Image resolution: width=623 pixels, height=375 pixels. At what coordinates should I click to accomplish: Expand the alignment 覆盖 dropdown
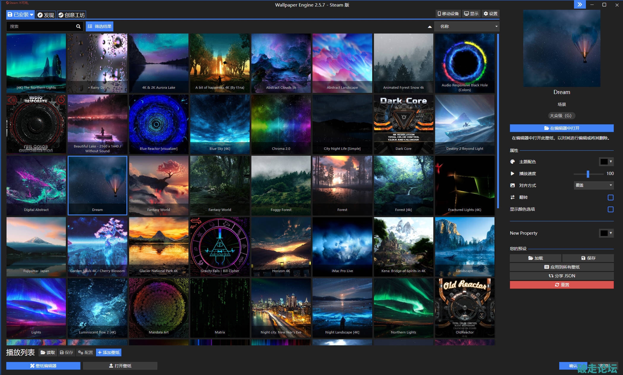[593, 185]
